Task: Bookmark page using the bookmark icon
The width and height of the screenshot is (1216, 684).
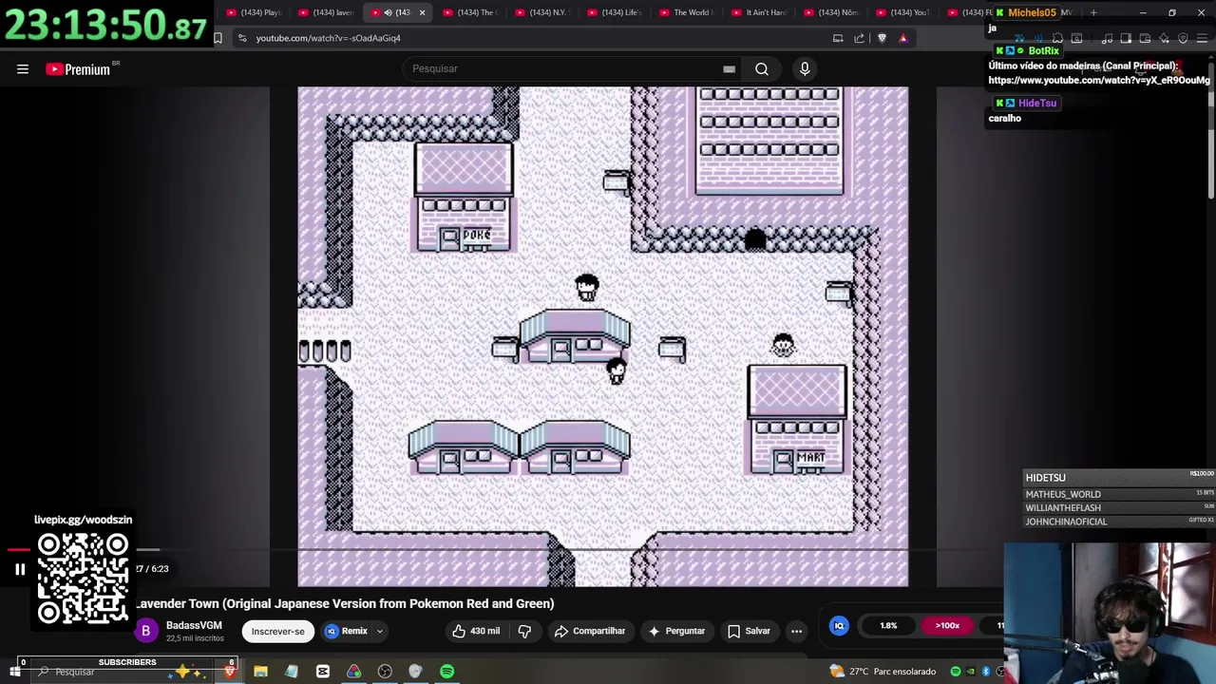Action: (x=218, y=38)
